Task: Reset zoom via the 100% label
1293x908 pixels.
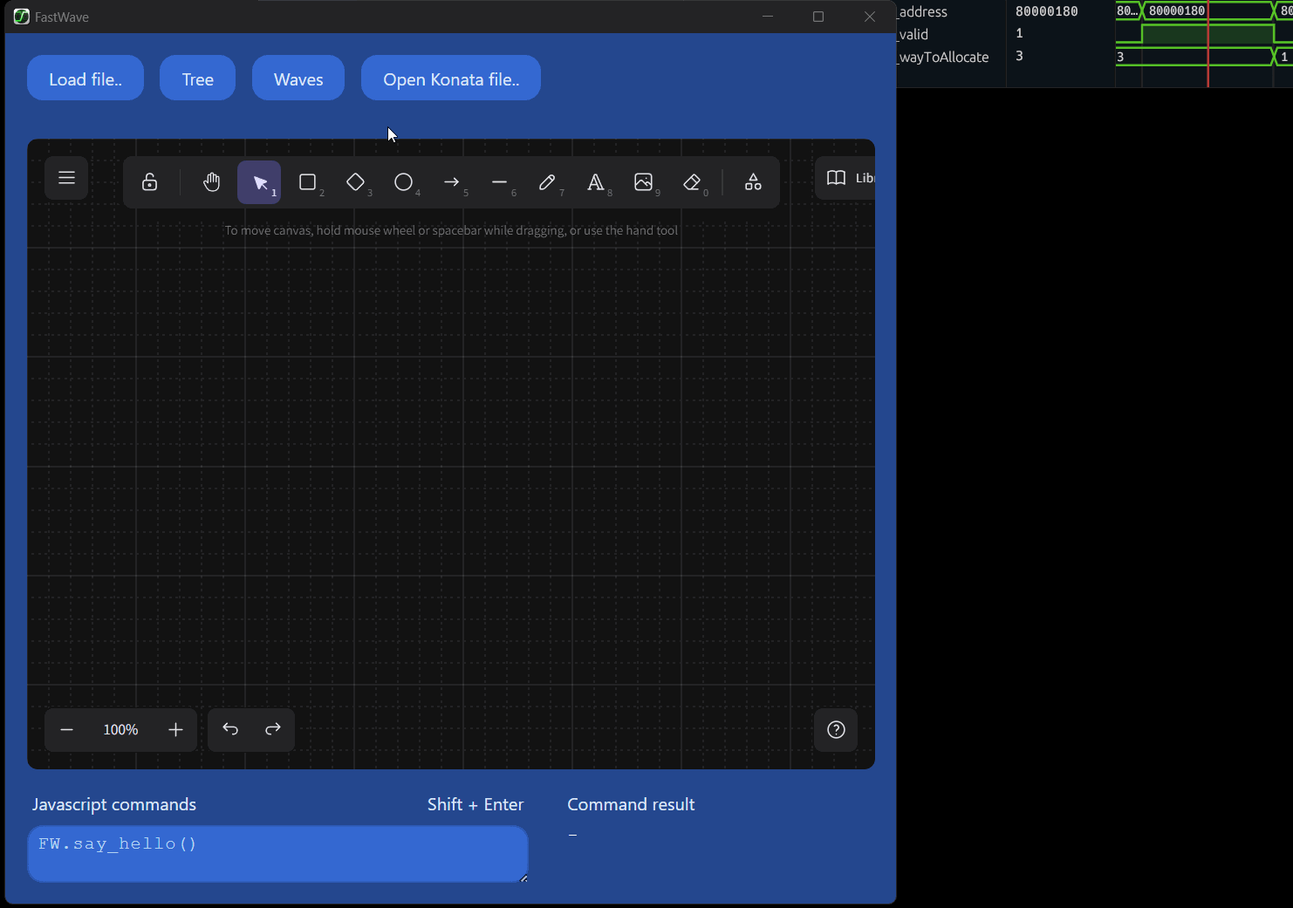Action: coord(120,730)
